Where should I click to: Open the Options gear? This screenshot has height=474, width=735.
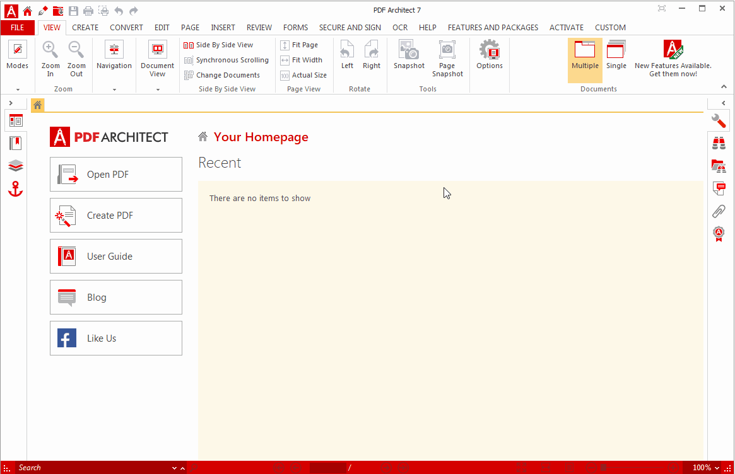[490, 55]
